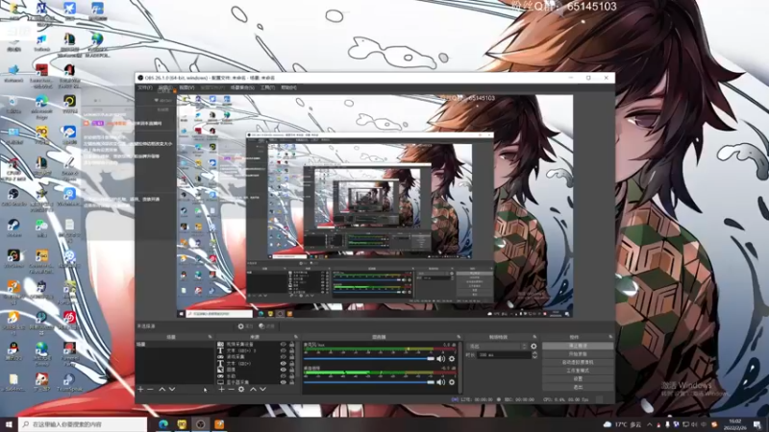Image resolution: width=769 pixels, height=432 pixels.
Task: Move selected source up in Sources dock
Action: pyautogui.click(x=253, y=389)
